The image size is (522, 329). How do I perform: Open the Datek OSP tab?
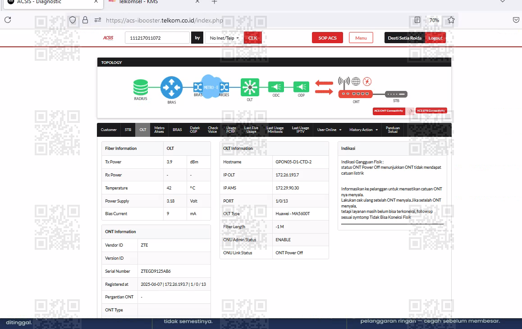coord(195,130)
